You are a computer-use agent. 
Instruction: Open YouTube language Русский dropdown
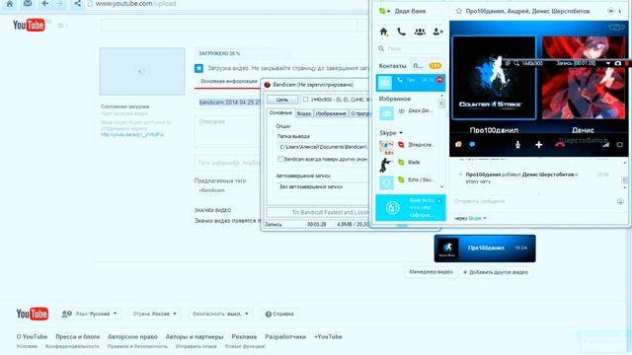[90, 314]
